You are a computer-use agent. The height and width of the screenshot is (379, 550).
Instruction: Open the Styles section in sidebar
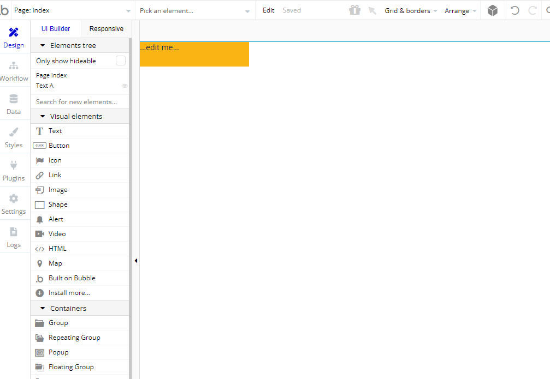click(x=14, y=137)
